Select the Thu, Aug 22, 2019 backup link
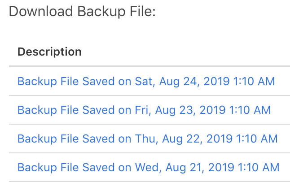290x182 pixels. click(147, 139)
